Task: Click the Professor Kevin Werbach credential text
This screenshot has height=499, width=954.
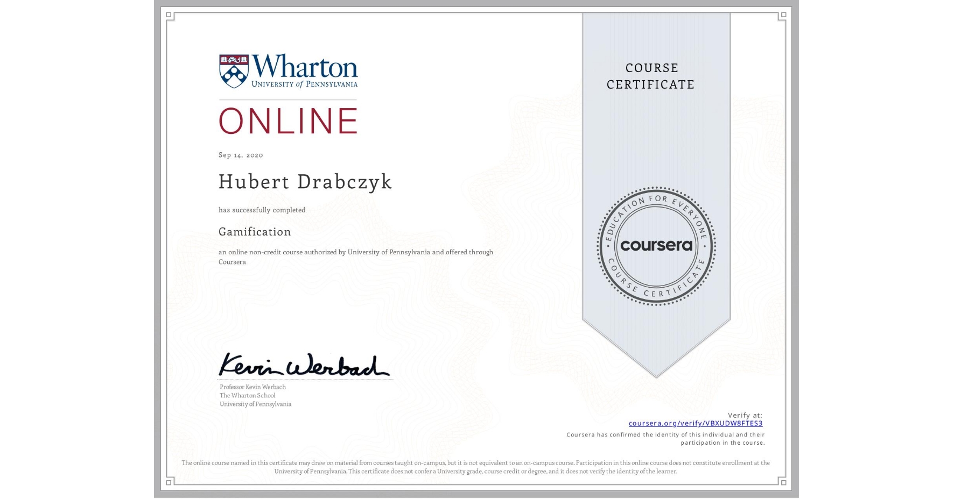Action: point(252,387)
